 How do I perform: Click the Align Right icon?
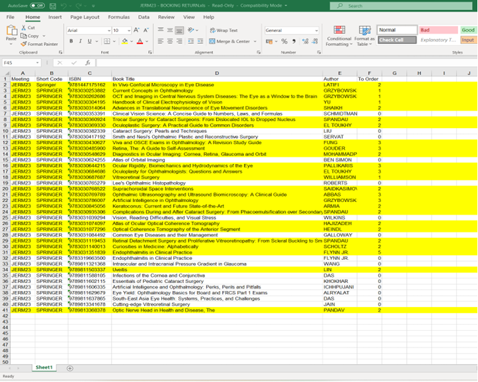click(179, 41)
